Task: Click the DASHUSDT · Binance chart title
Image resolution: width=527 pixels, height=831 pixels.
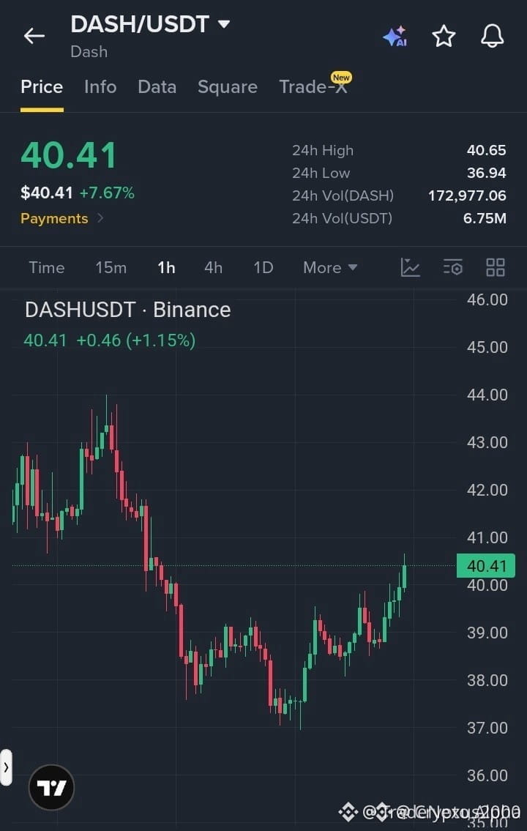Action: coord(127,310)
